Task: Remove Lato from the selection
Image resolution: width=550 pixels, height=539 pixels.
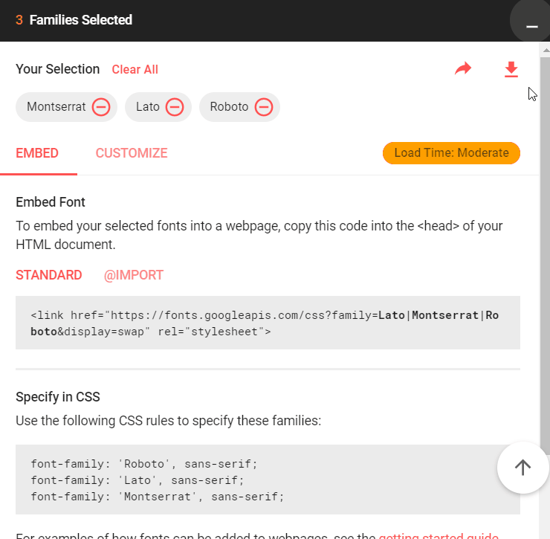Action: [x=175, y=107]
